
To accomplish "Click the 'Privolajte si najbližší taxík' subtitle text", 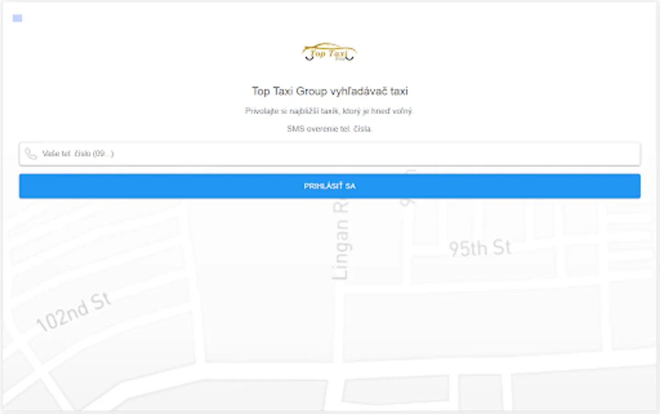I will [x=330, y=111].
